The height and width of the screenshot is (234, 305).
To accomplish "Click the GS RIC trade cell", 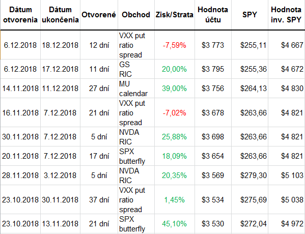I will pyautogui.click(x=136, y=69).
